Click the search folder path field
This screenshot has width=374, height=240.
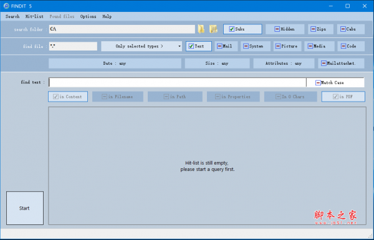click(122, 29)
